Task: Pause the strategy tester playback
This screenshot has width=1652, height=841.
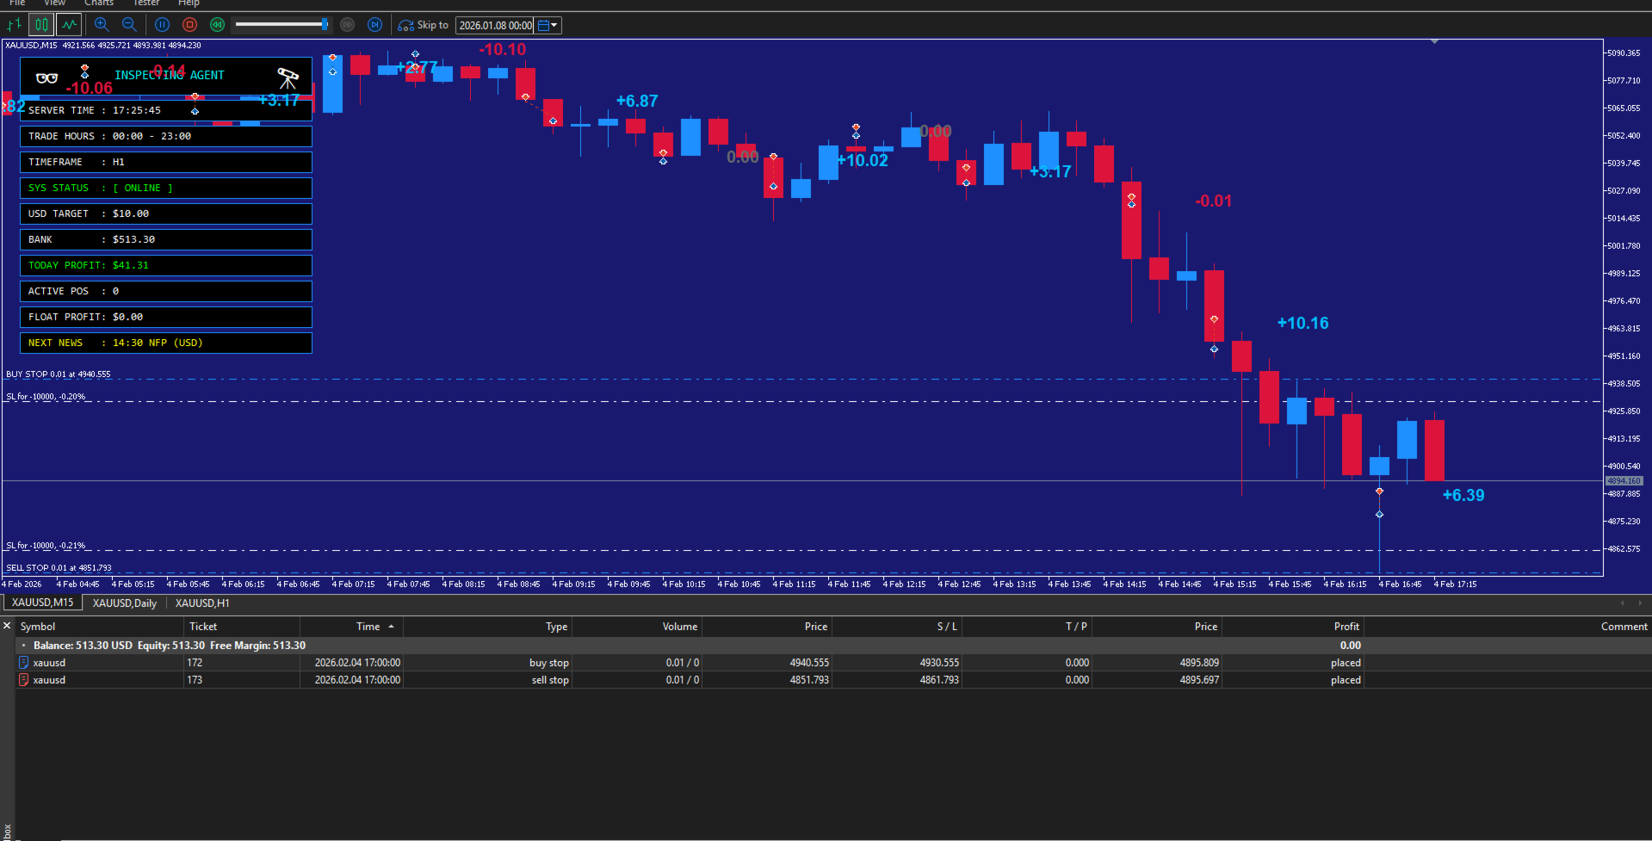Action: coord(162,25)
